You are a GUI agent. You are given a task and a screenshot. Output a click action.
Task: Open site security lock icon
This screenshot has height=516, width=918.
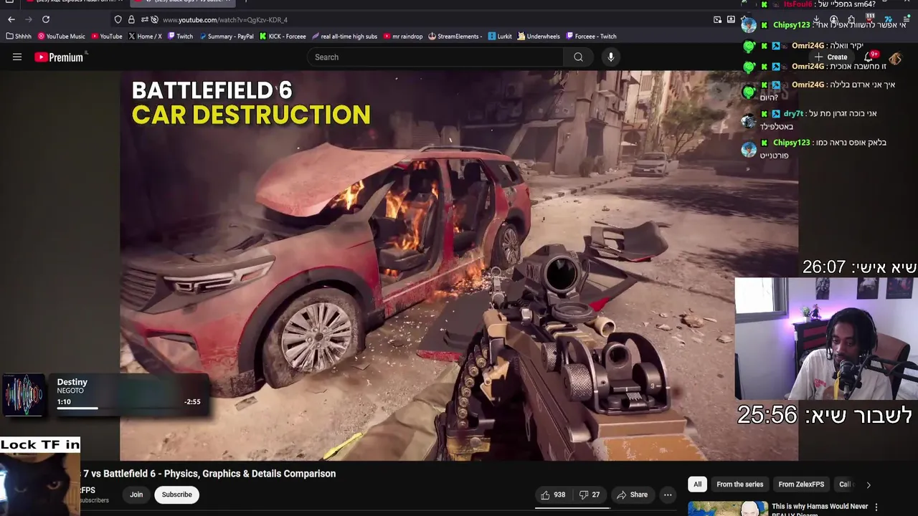click(x=131, y=19)
